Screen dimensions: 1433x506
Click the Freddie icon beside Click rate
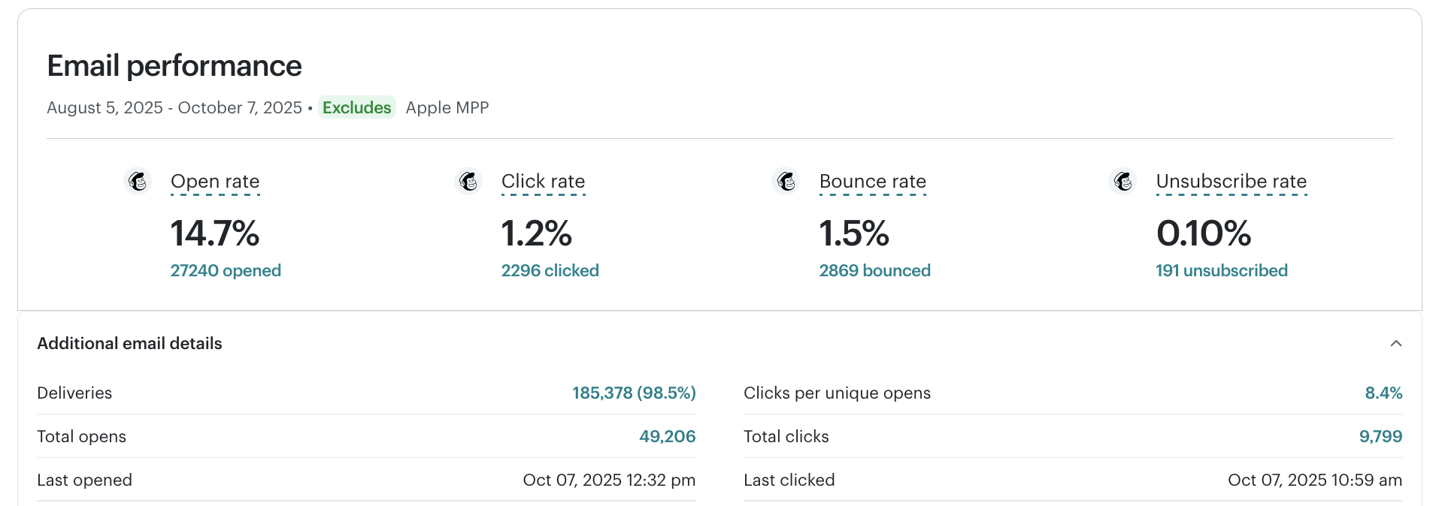[x=468, y=181]
